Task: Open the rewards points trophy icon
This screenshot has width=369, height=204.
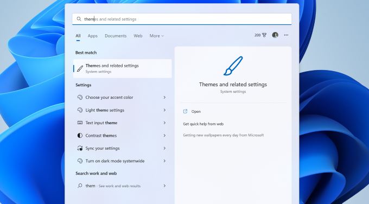Action: click(264, 35)
